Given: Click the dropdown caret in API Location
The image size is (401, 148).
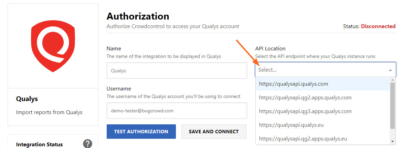Looking at the screenshot, I should pyautogui.click(x=390, y=70).
